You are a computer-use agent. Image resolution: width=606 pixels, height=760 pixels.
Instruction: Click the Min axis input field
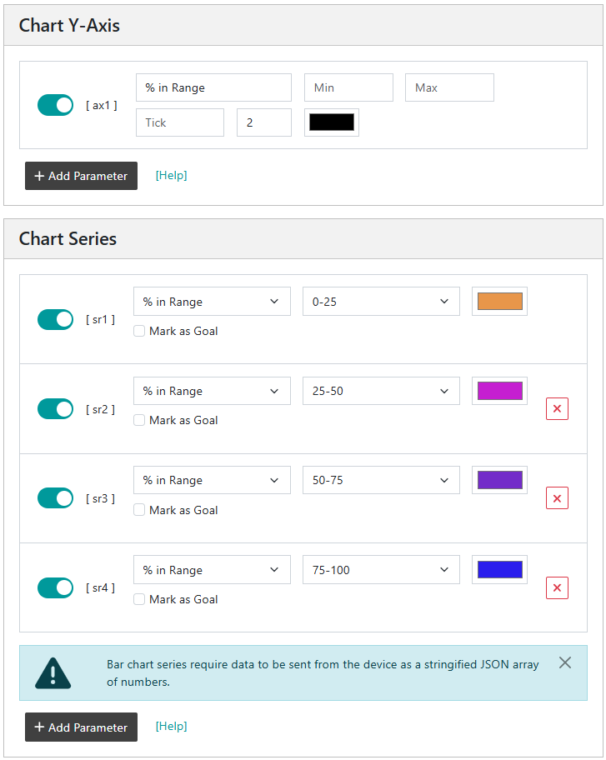pos(348,87)
